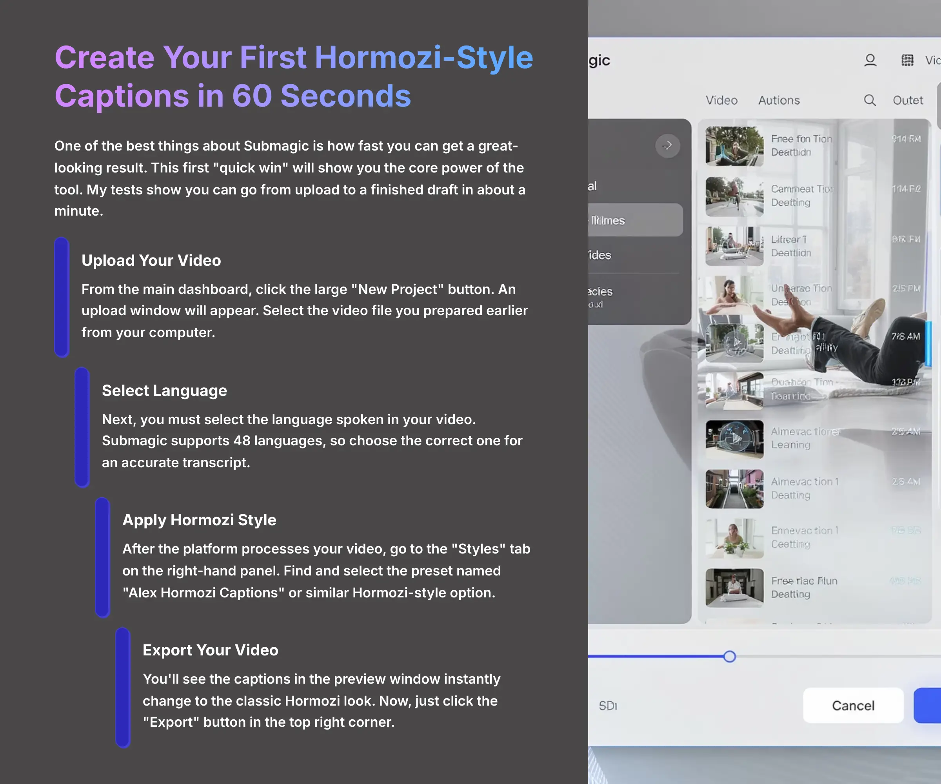
Task: Open the "Free rlac Flun" video thumbnail
Action: click(x=734, y=588)
